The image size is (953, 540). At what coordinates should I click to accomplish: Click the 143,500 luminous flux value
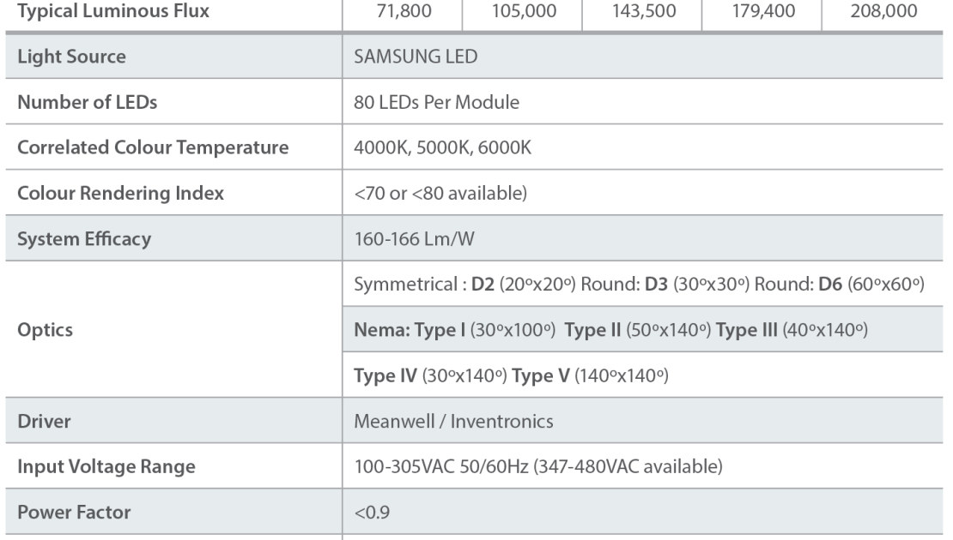(644, 11)
